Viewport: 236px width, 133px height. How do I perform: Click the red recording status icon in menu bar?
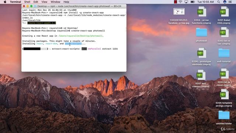[x=176, y=2]
